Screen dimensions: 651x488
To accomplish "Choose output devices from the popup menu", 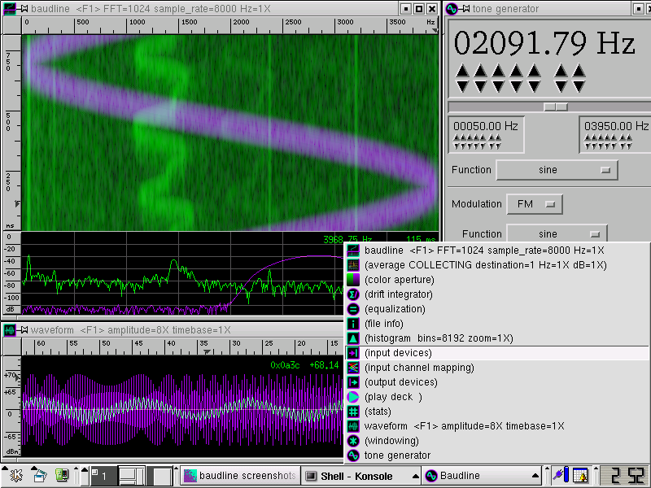I will coord(400,382).
